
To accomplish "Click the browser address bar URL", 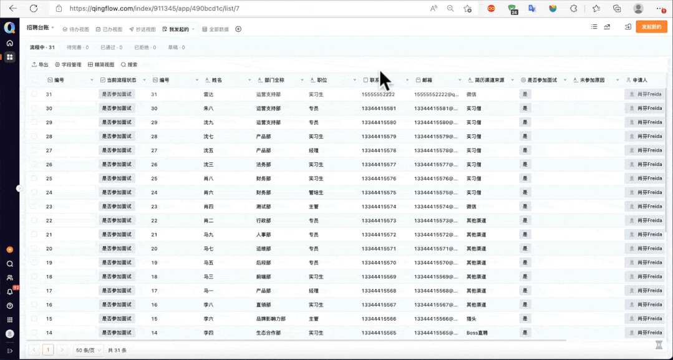I will (155, 8).
